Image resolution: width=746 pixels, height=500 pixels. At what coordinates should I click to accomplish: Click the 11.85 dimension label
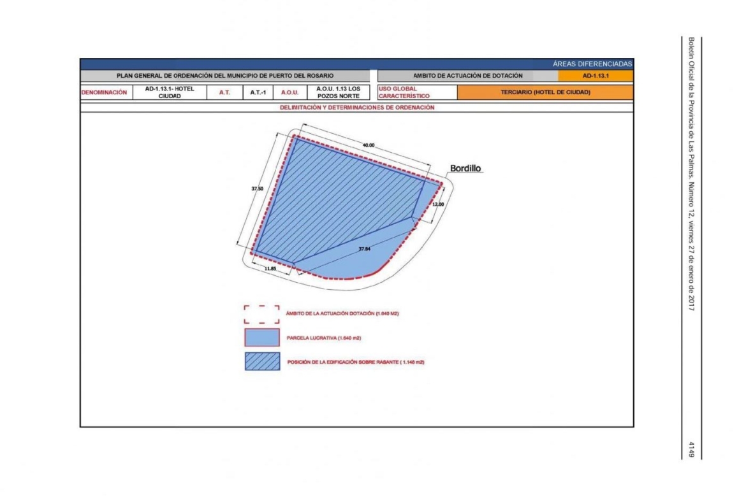(270, 269)
